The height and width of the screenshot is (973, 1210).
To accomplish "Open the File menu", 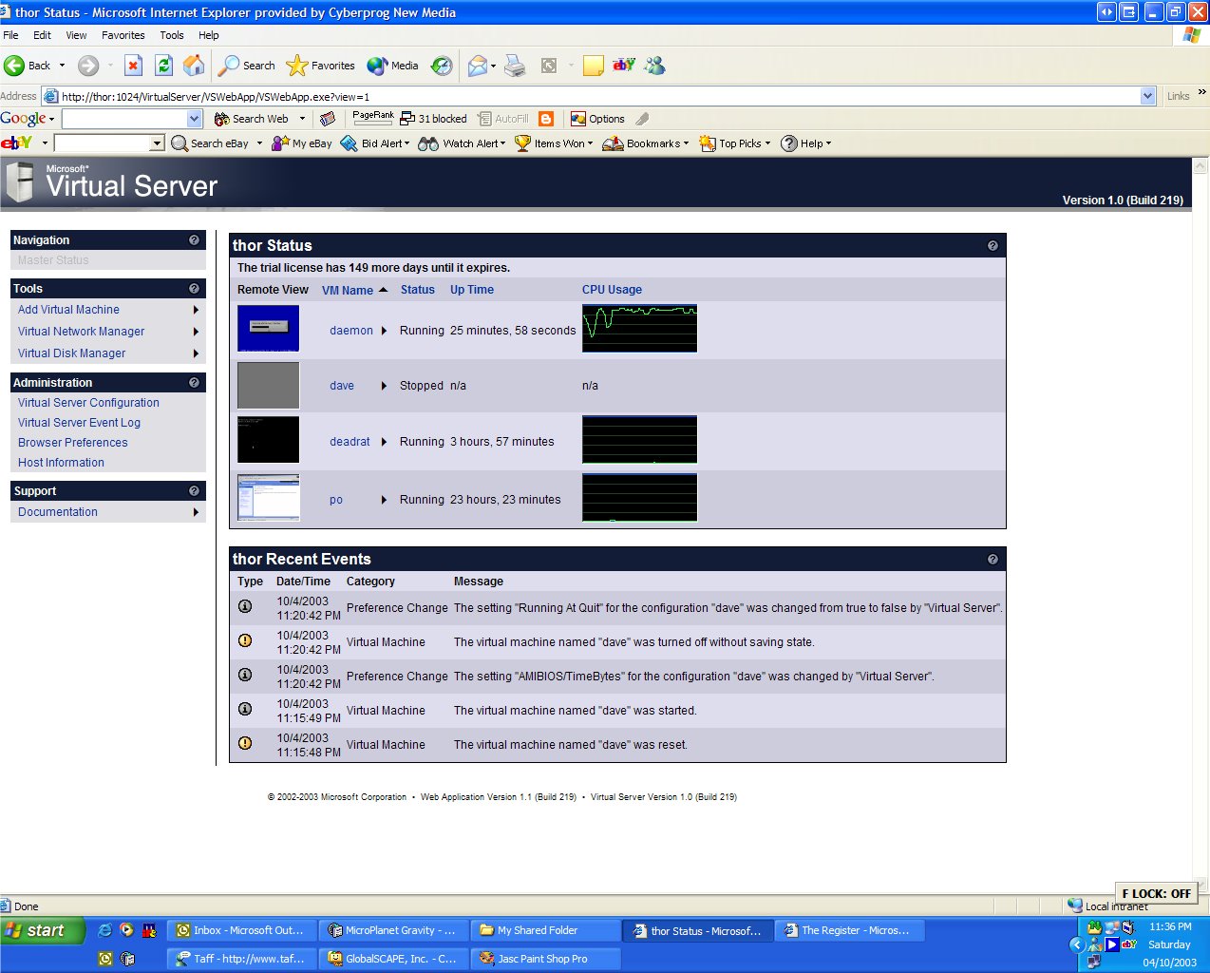I will tap(11, 35).
